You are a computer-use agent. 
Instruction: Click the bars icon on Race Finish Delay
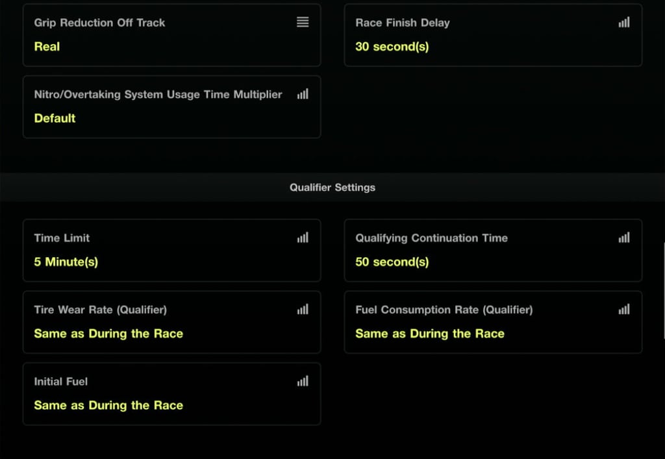624,22
